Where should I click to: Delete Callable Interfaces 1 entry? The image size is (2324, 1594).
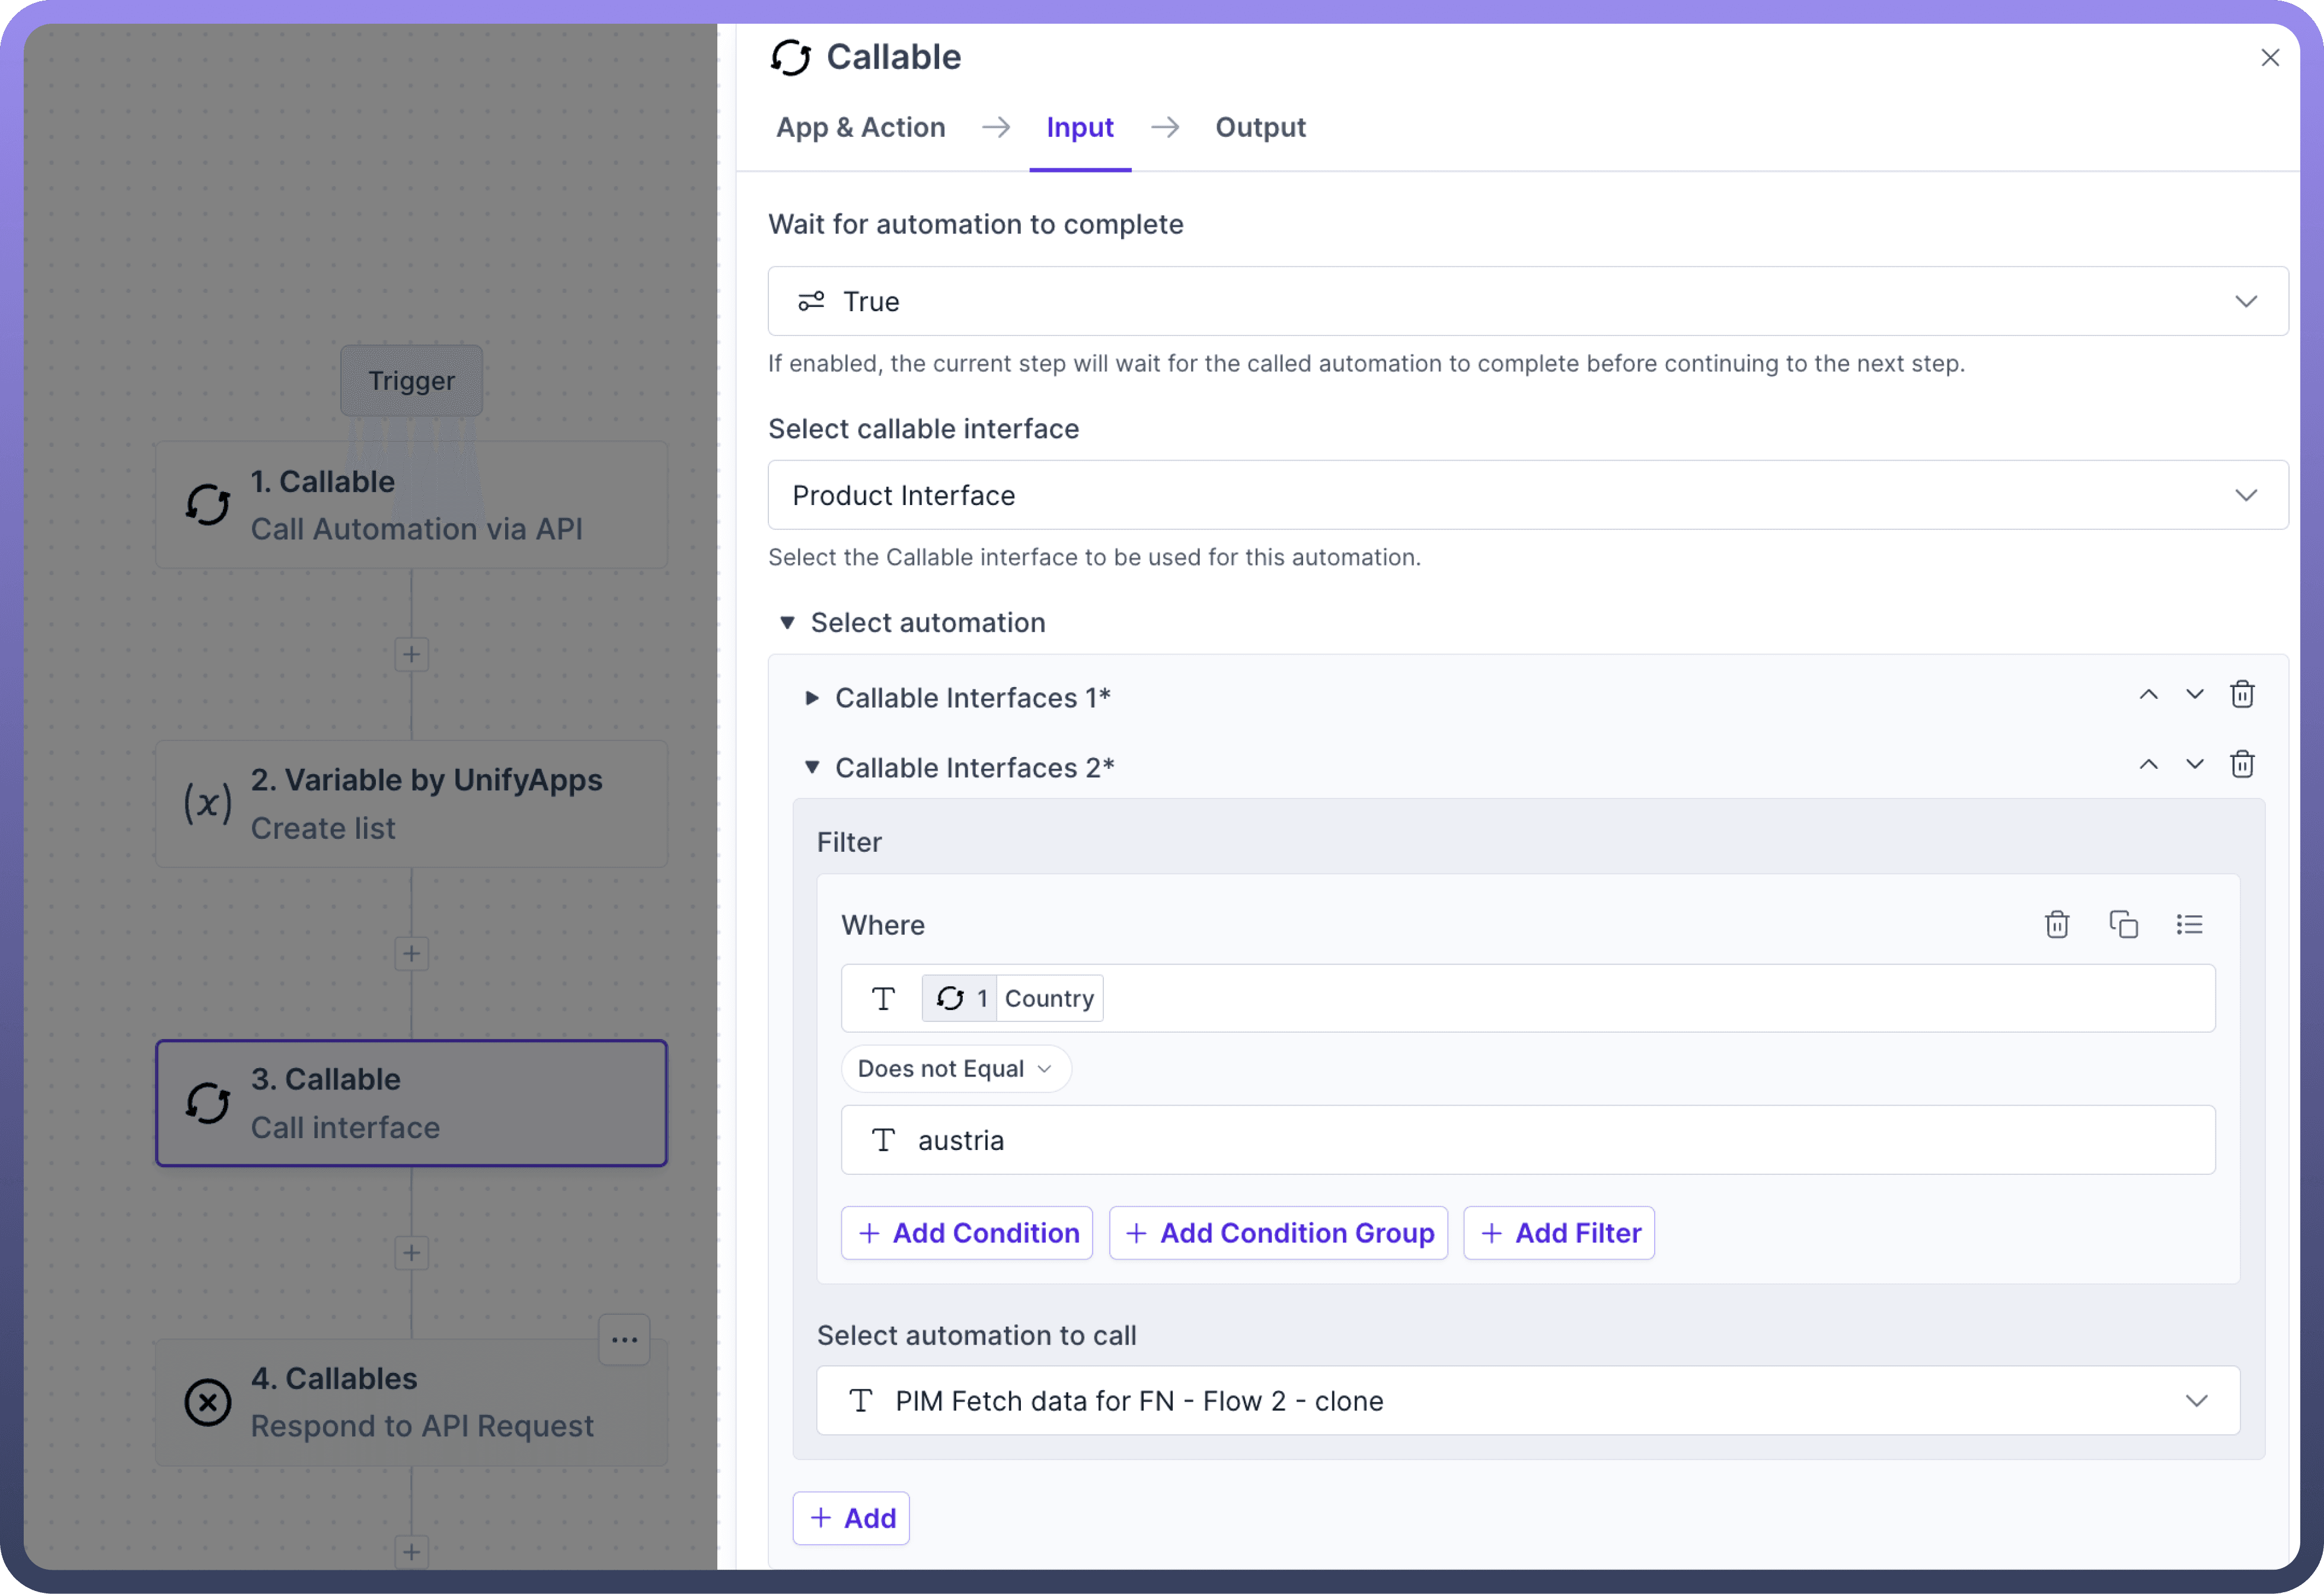2242,695
